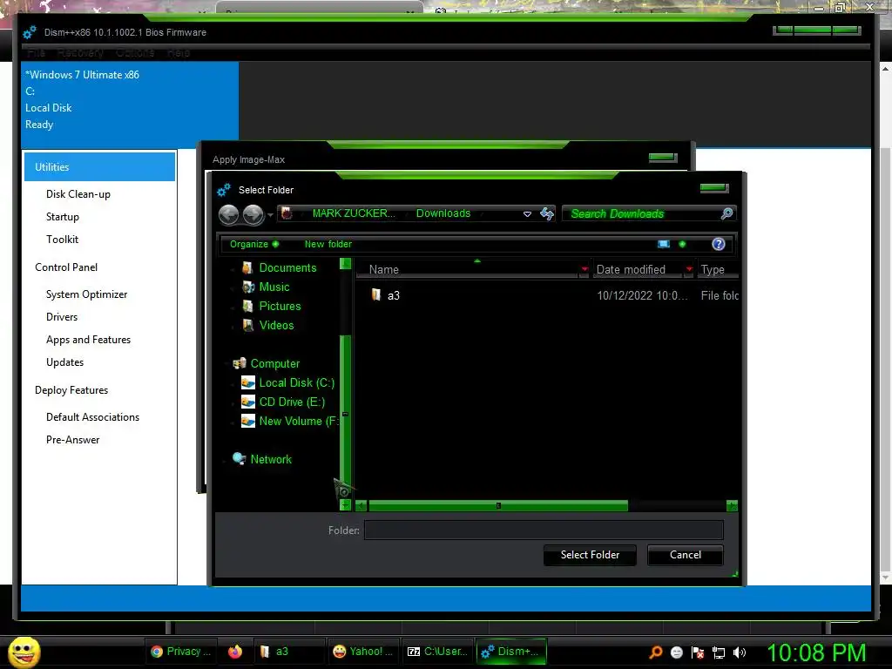Open Toolkit in Dism++ sidebar
892x669 pixels.
[62, 240]
